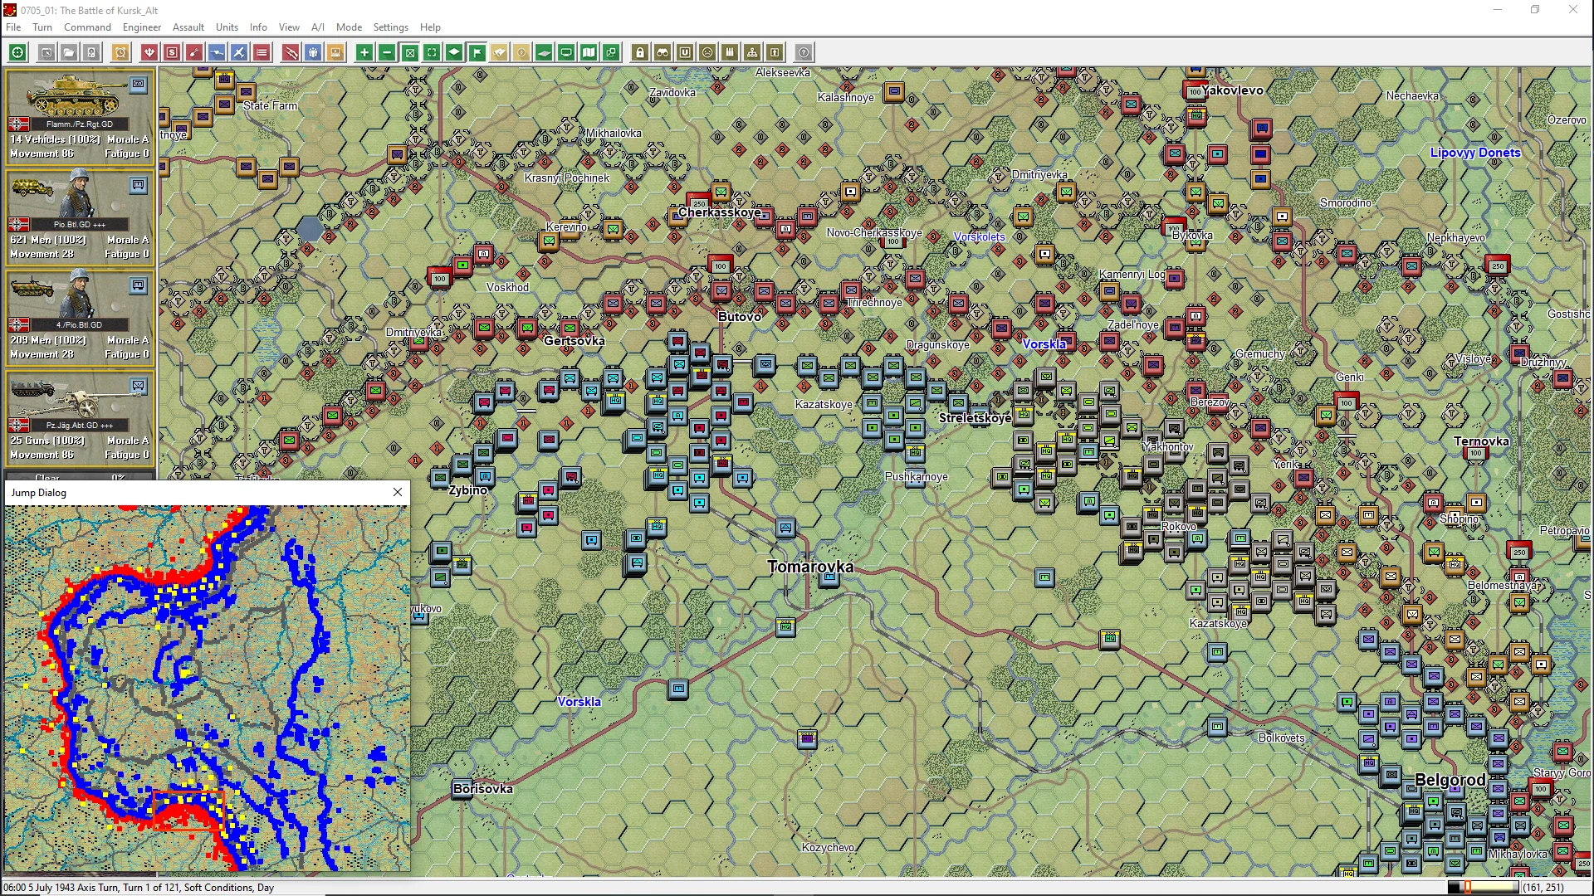The width and height of the screenshot is (1594, 896).
Task: Open file with folder toolbar icon
Action: [x=69, y=53]
